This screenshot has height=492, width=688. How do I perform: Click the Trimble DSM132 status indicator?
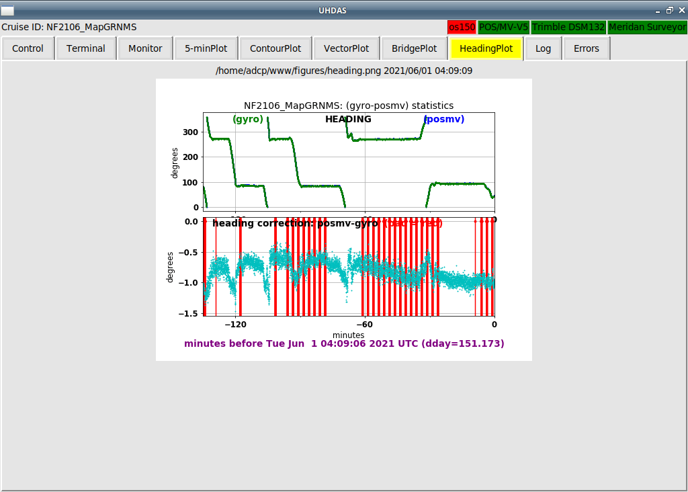pos(568,27)
